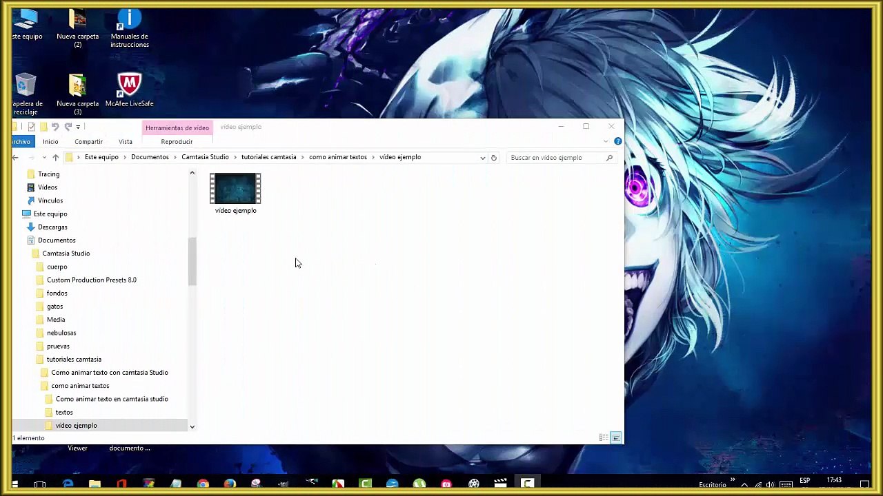
Task: Open Customize Quick Access Toolbar dropdown
Action: point(78,127)
